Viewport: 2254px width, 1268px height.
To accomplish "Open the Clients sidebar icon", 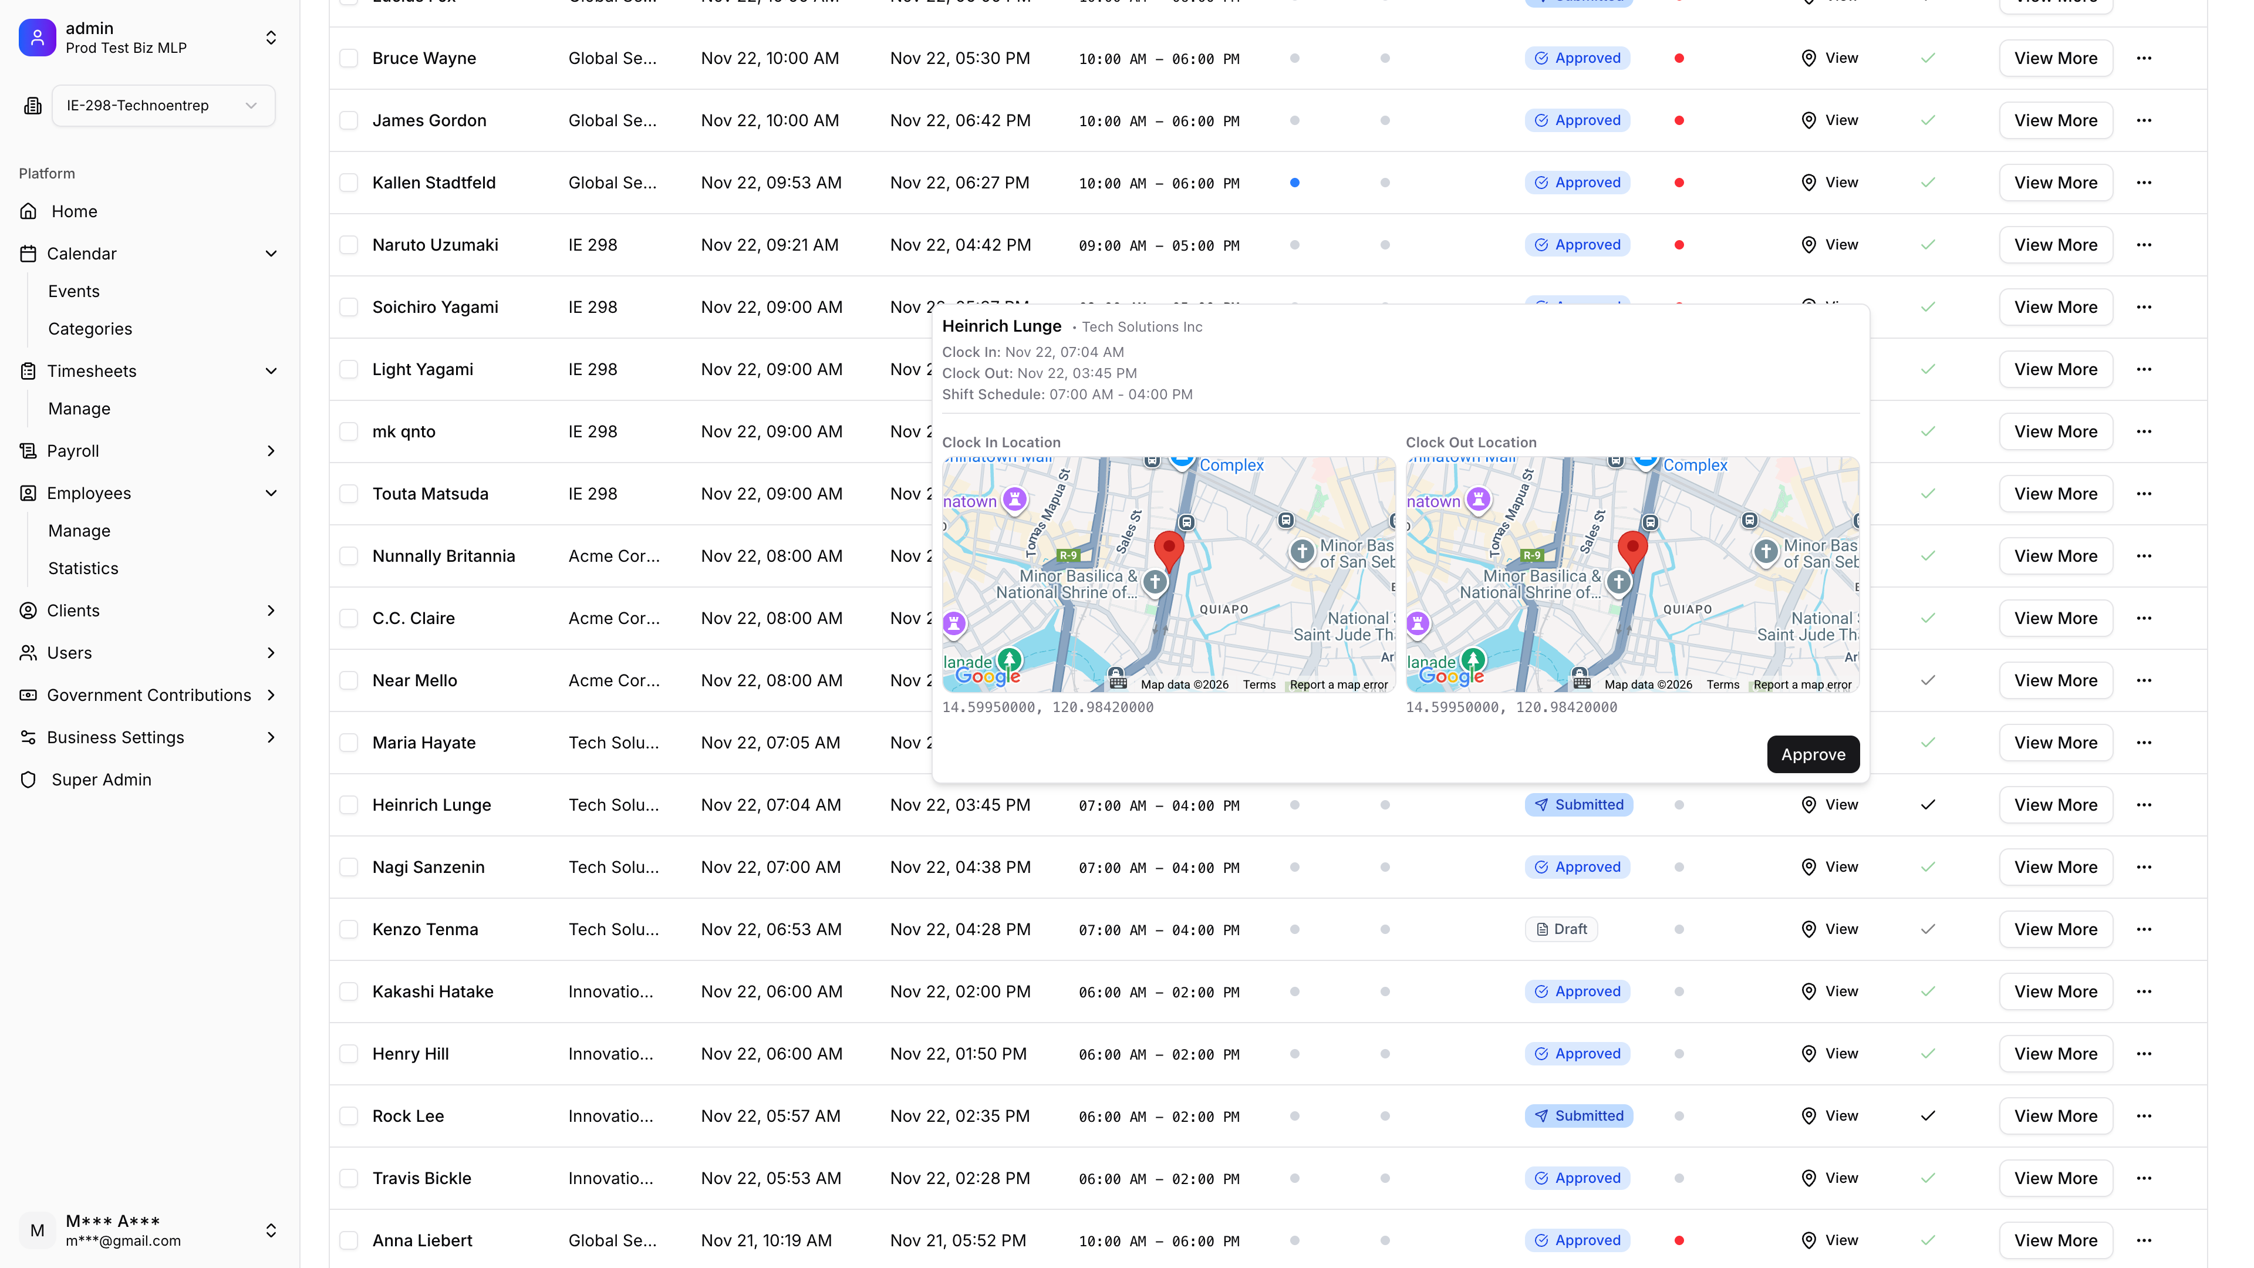I will [x=29, y=610].
